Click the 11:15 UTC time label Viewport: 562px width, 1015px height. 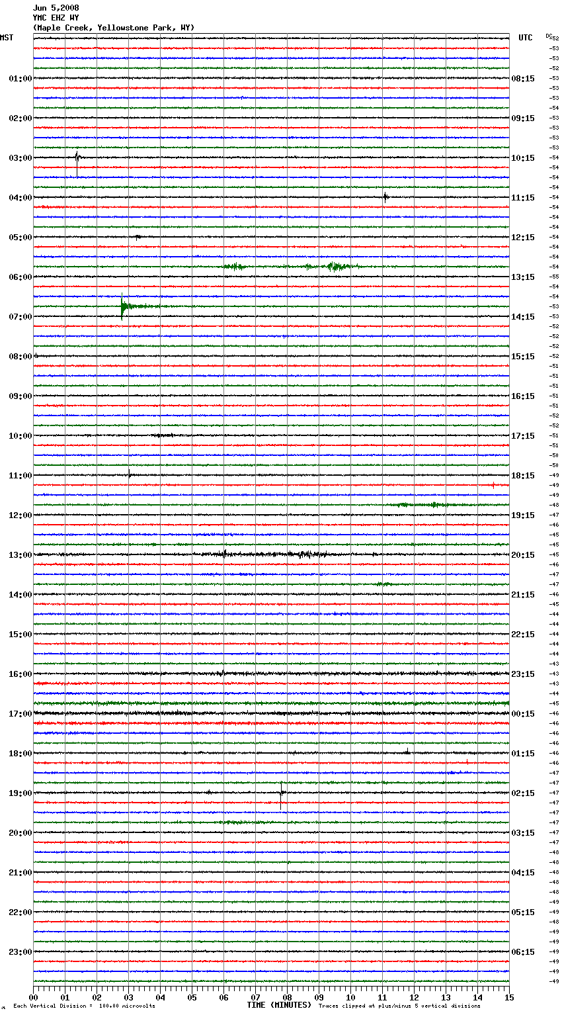coord(523,198)
